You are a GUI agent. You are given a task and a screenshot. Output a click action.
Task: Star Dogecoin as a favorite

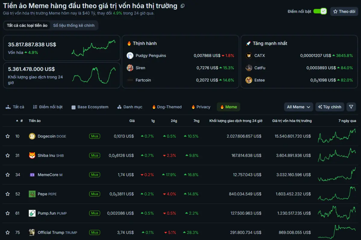tap(8, 136)
